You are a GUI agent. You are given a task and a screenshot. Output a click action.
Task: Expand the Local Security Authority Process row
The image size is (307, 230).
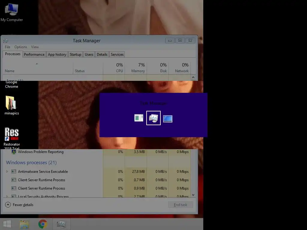coord(7,196)
